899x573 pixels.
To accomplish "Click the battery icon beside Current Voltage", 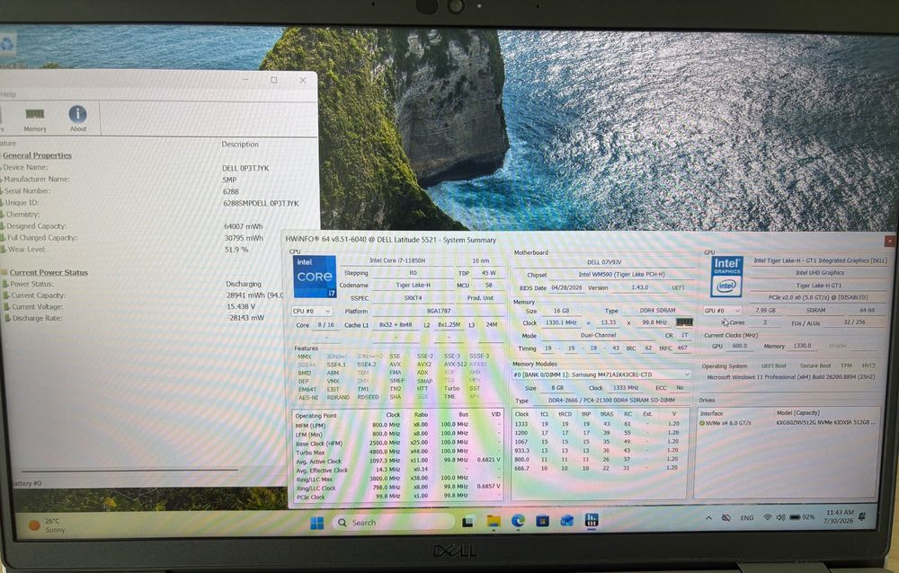I will [x=7, y=307].
